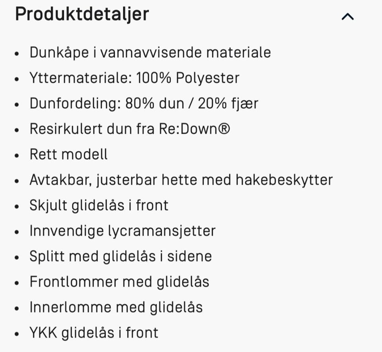Collapse the Produktdetaljer section chevron
The image size is (382, 352).
click(348, 16)
